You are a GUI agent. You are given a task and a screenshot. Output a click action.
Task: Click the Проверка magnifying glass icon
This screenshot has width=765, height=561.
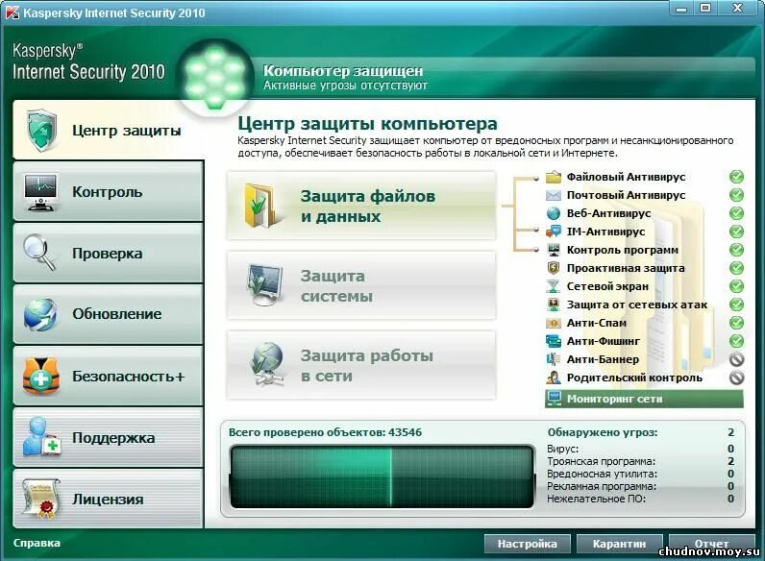point(40,253)
